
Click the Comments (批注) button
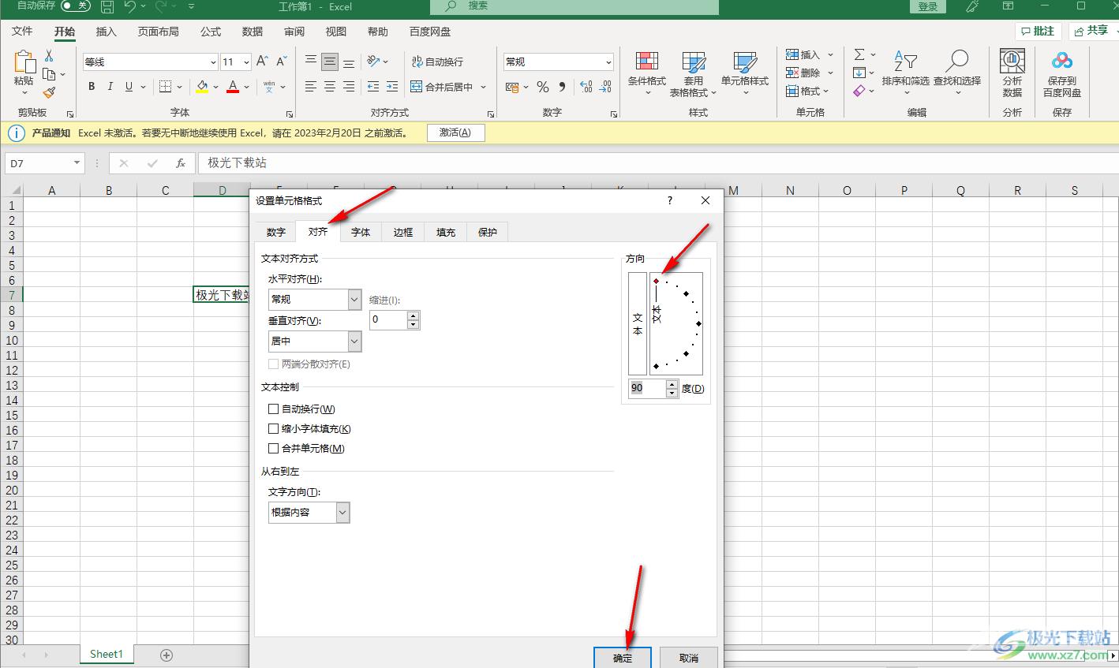1039,31
